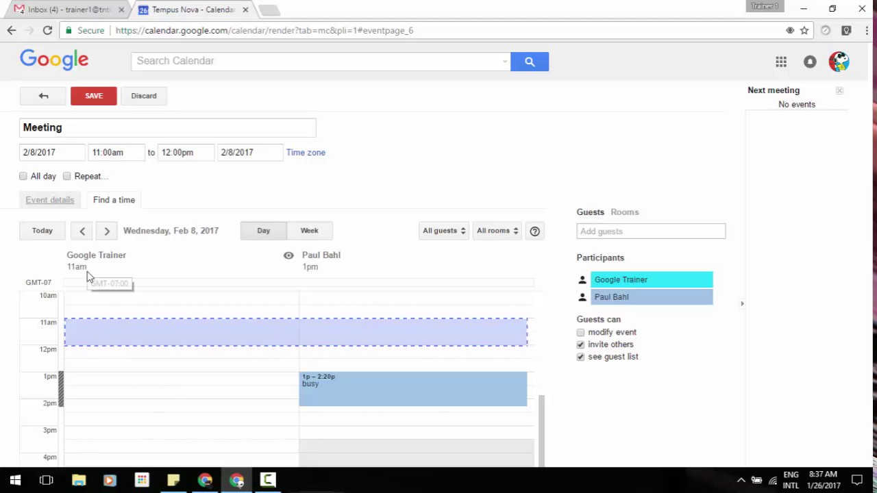Viewport: 877px width, 493px height.
Task: Toggle Paul Bahl calendar eye icon
Action: pyautogui.click(x=288, y=255)
